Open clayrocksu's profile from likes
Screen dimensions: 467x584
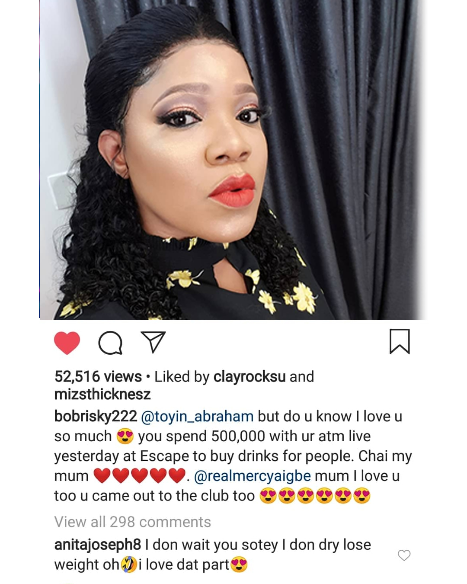coord(249,377)
